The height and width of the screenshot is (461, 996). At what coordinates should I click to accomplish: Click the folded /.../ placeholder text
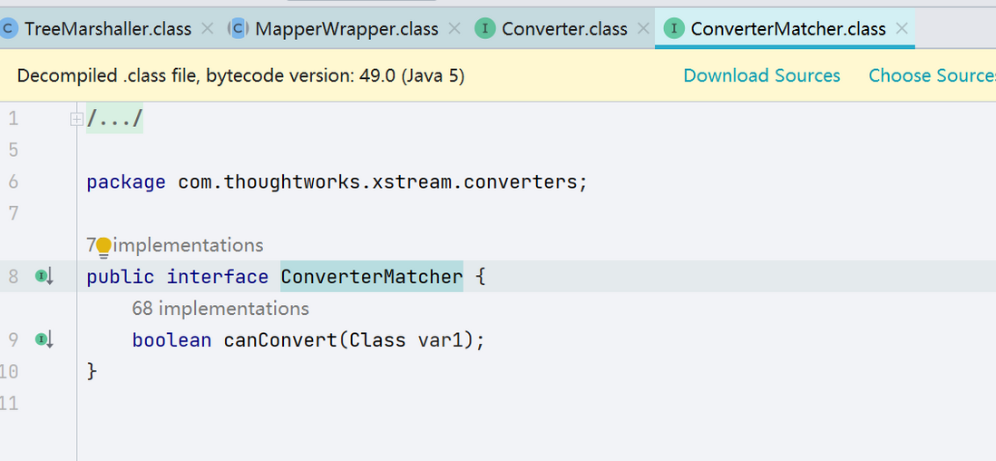(115, 118)
